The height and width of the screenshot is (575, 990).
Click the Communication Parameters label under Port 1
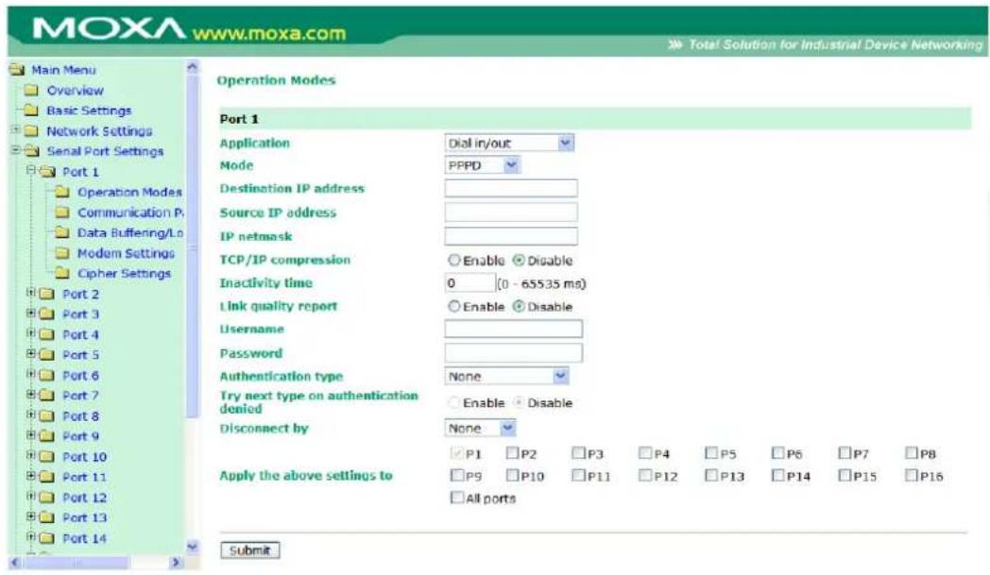point(130,212)
